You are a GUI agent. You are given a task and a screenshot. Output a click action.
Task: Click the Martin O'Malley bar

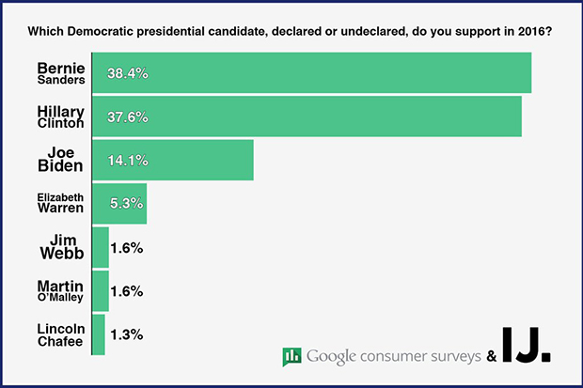pos(100,291)
